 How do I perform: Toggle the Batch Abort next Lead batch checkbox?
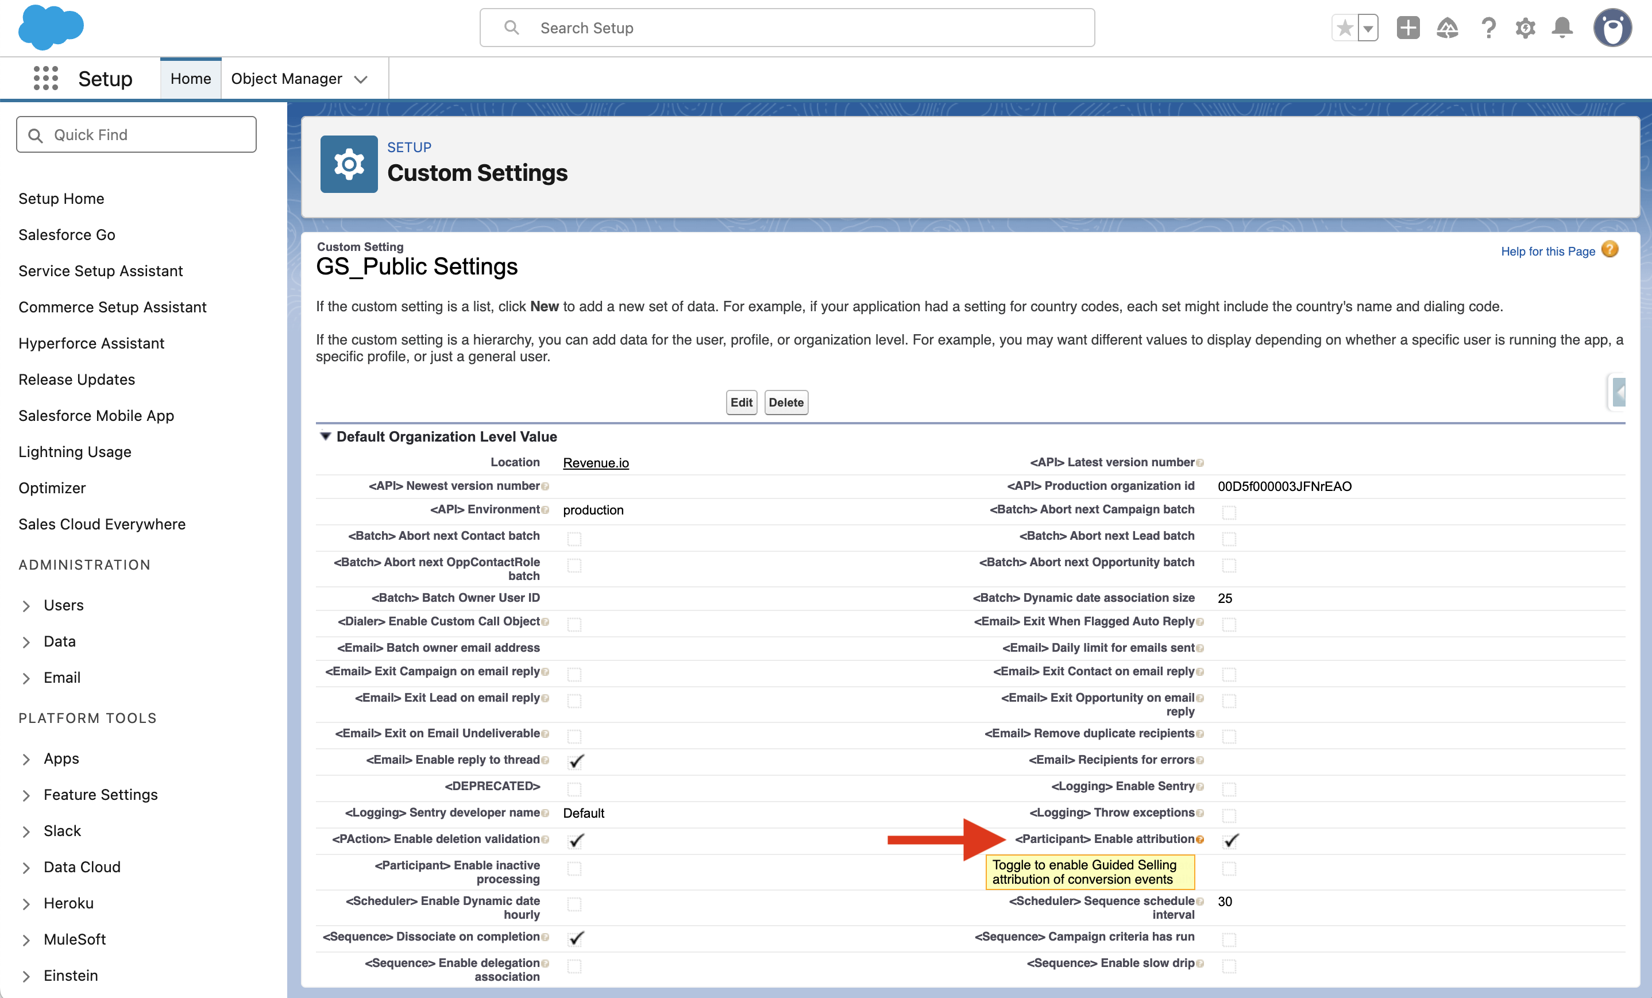1230,538
